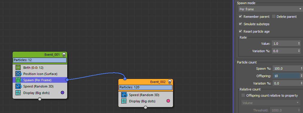Toggle the Simulate substeps checkbox
This screenshot has height=113, width=303.
[x=241, y=24]
